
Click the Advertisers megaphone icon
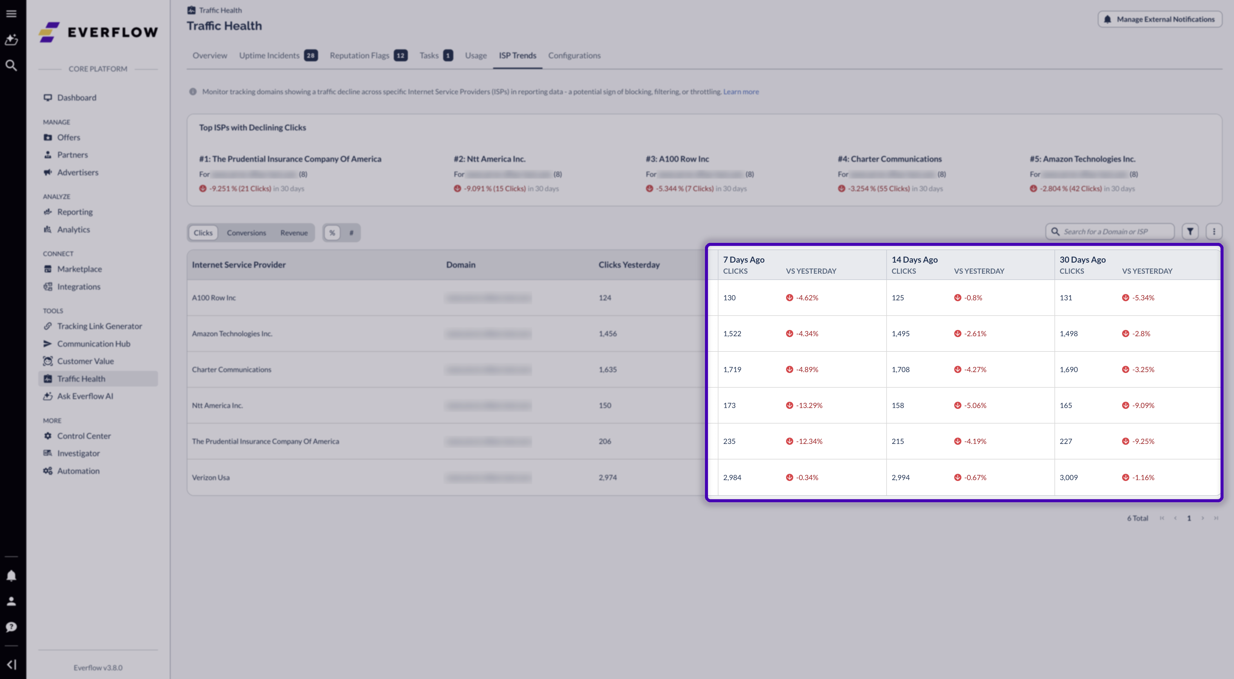47,172
